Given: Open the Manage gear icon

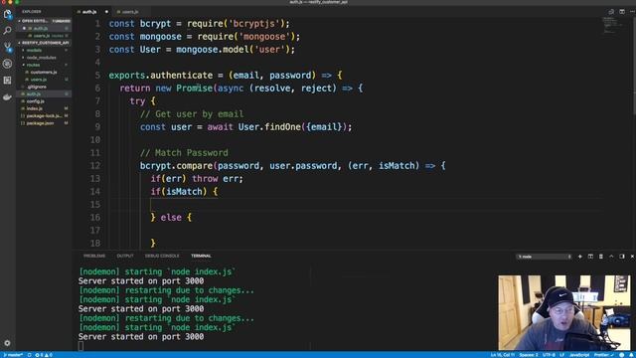Looking at the screenshot, I should (x=7, y=343).
